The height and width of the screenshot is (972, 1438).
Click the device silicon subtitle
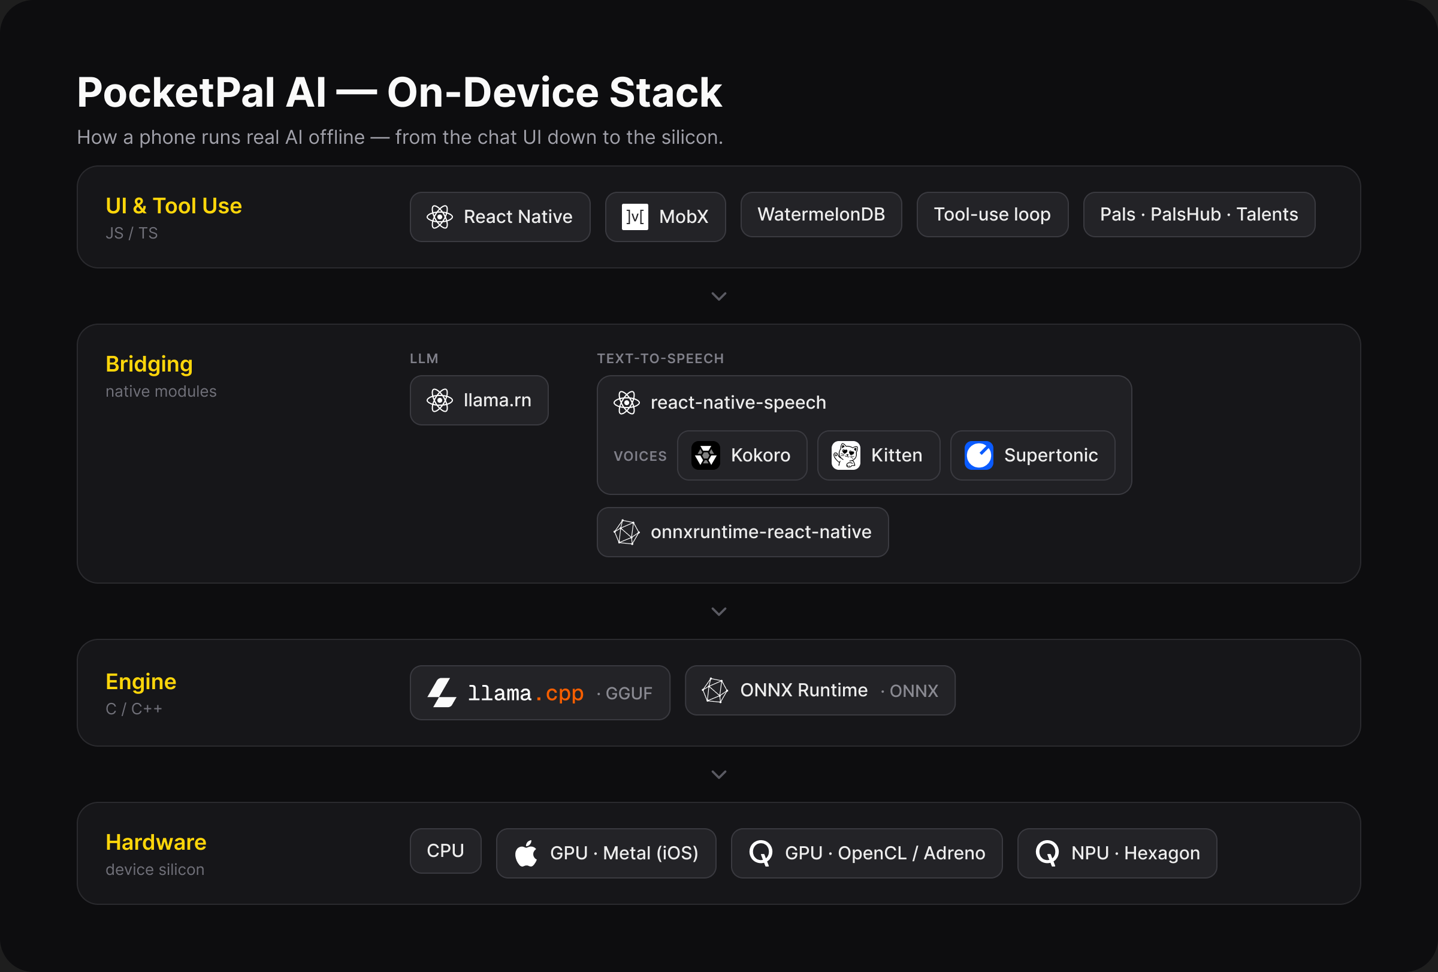155,870
